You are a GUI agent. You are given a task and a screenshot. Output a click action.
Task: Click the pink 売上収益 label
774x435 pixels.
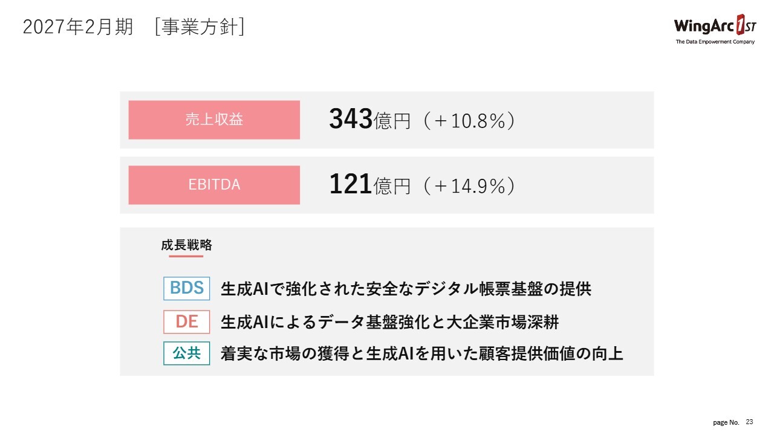pos(214,120)
